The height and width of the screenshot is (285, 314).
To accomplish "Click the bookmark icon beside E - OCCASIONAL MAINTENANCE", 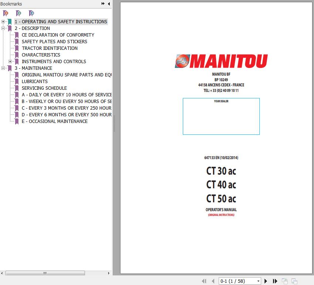I will (x=17, y=121).
